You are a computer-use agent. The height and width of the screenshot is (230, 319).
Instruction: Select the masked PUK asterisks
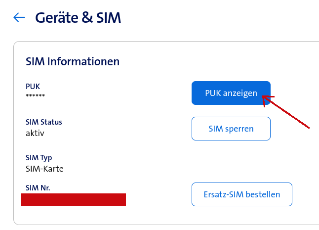click(x=35, y=96)
